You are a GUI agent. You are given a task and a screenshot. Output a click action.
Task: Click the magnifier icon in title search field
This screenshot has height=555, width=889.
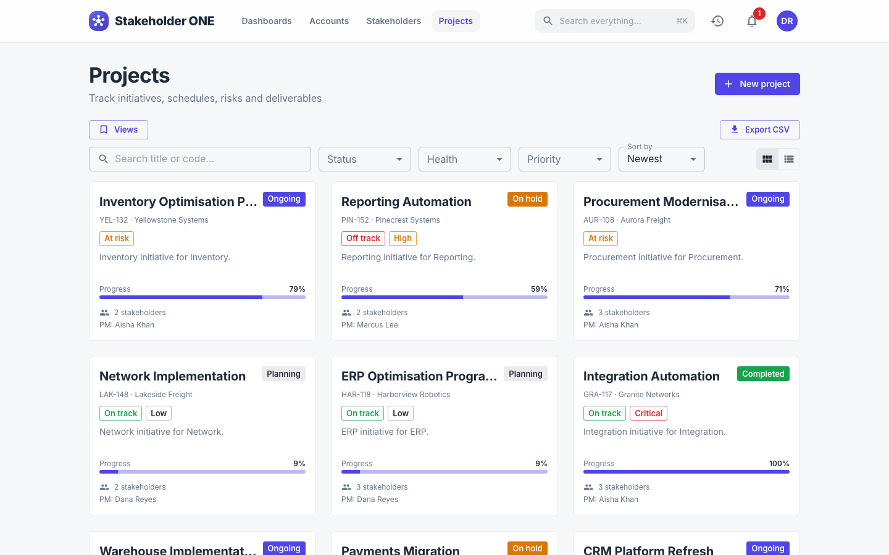[x=104, y=159]
